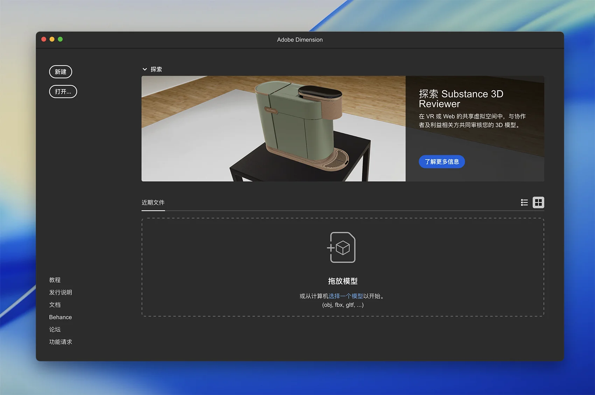The height and width of the screenshot is (395, 595).
Task: Click the 打开... button
Action: 63,92
